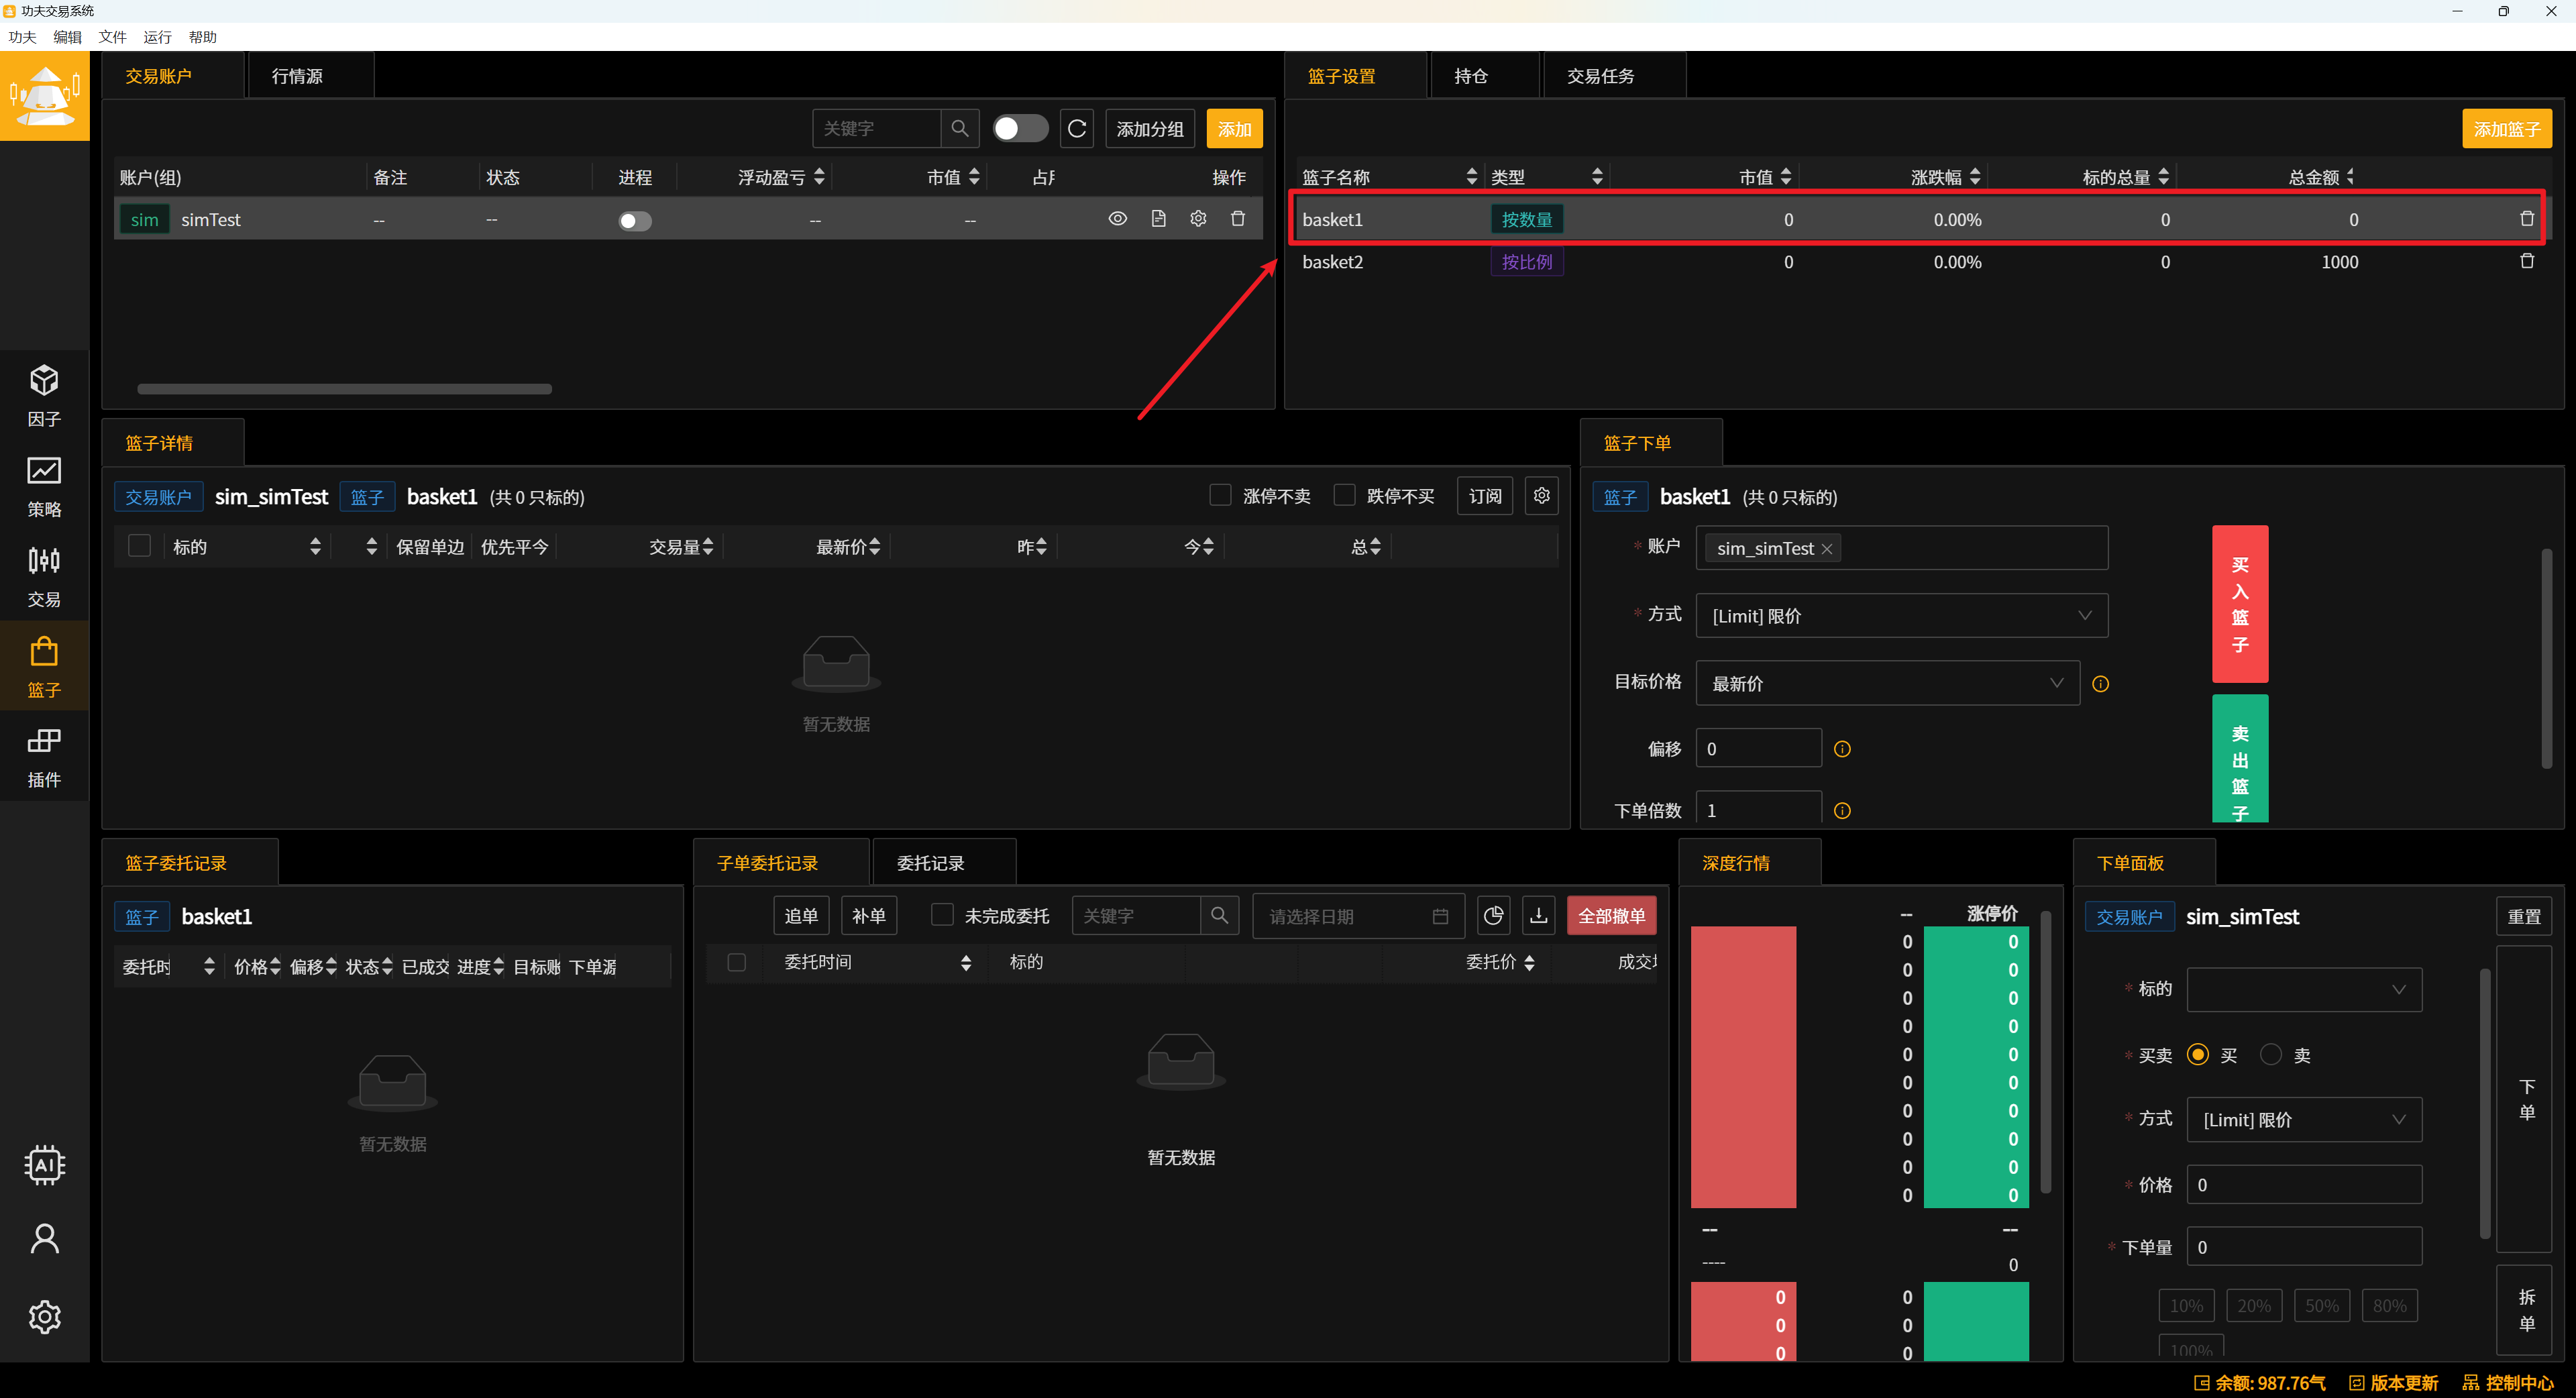Image resolution: width=2576 pixels, height=1398 pixels.
Task: Open the 插件 sidebar section
Action: 44,757
